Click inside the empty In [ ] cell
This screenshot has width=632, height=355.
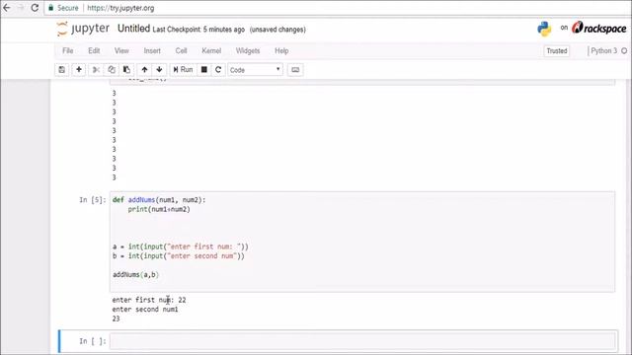[362, 341]
